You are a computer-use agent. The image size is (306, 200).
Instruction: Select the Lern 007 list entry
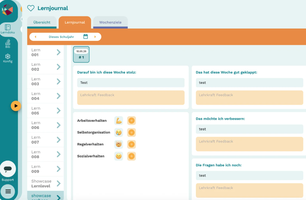pyautogui.click(x=45, y=140)
